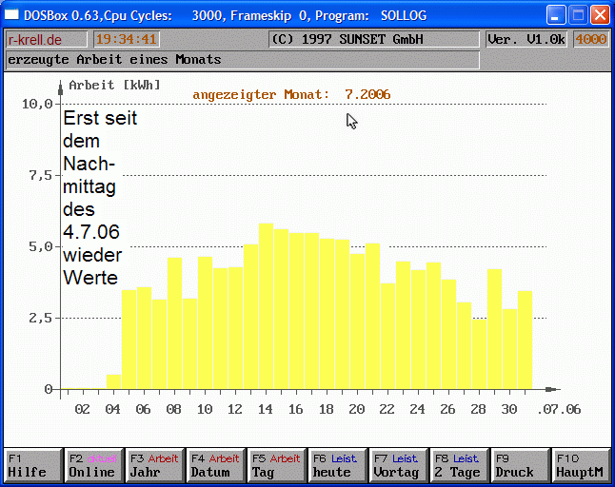The width and height of the screenshot is (615, 487).
Task: Maximize the DOSBox window
Action: click(579, 15)
